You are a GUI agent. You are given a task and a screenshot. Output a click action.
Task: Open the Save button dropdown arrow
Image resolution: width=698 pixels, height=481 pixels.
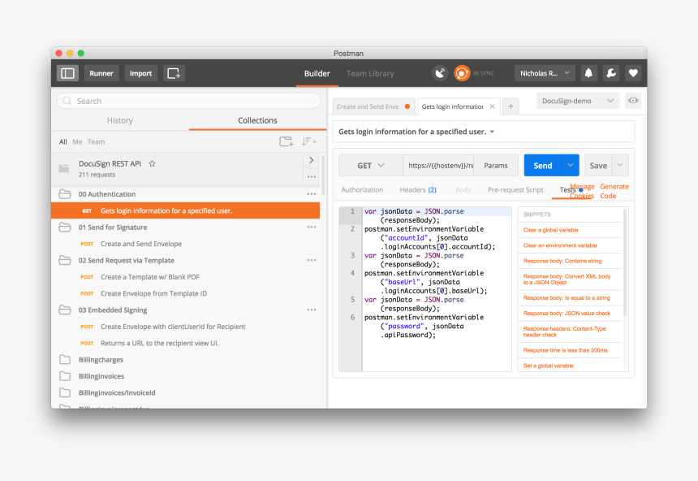(620, 166)
